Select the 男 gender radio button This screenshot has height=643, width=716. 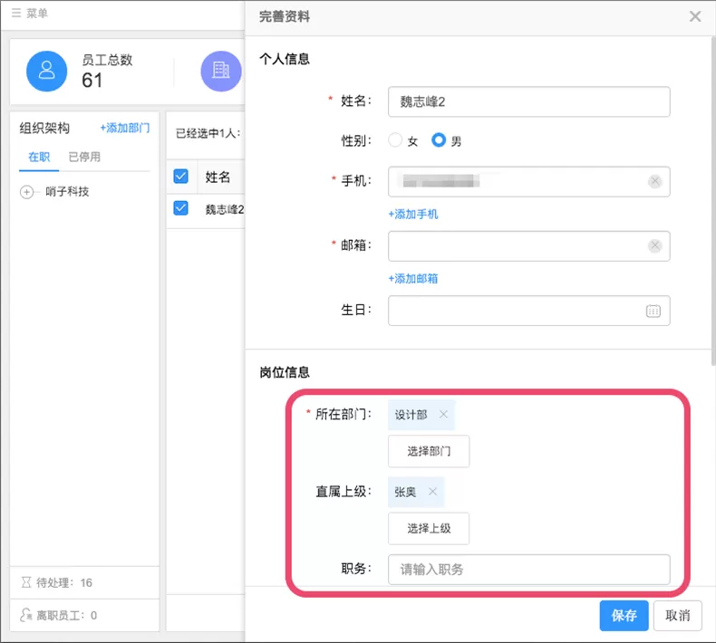(439, 140)
